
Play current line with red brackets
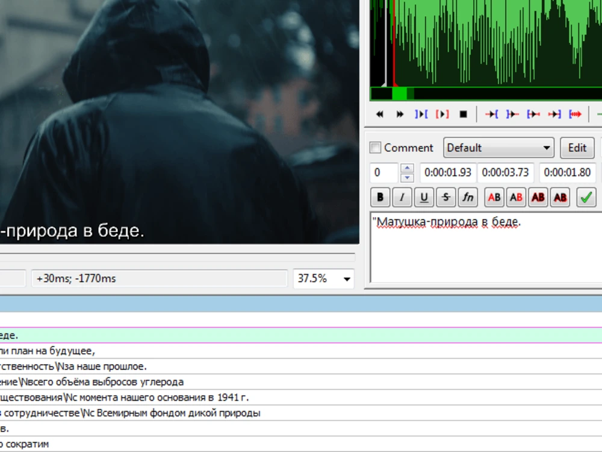tap(442, 114)
